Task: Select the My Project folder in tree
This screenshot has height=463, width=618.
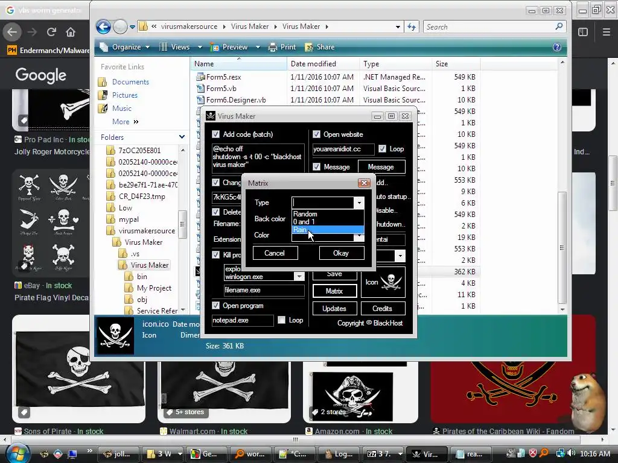Action: (154, 288)
